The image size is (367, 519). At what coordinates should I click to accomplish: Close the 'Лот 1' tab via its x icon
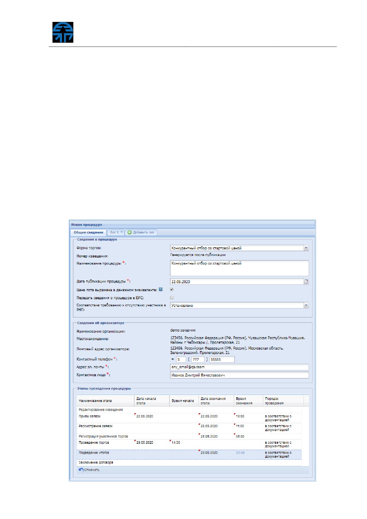[121, 232]
